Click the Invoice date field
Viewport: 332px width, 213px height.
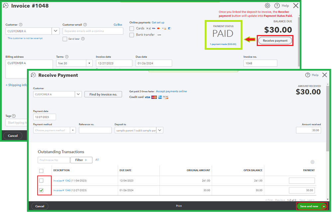[114, 63]
